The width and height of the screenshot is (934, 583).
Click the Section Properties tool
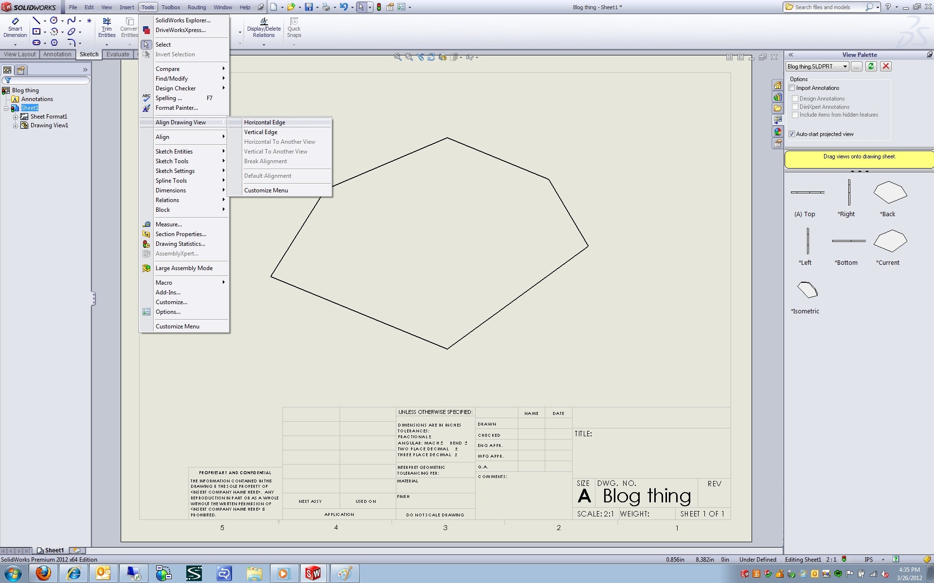click(x=180, y=234)
